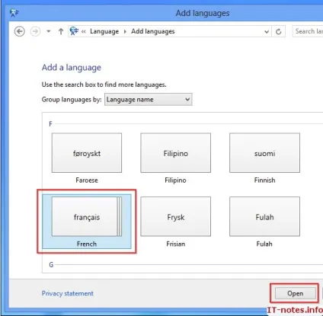Open recent locations dropdown arrow
The height and width of the screenshot is (316, 323).
49,32
